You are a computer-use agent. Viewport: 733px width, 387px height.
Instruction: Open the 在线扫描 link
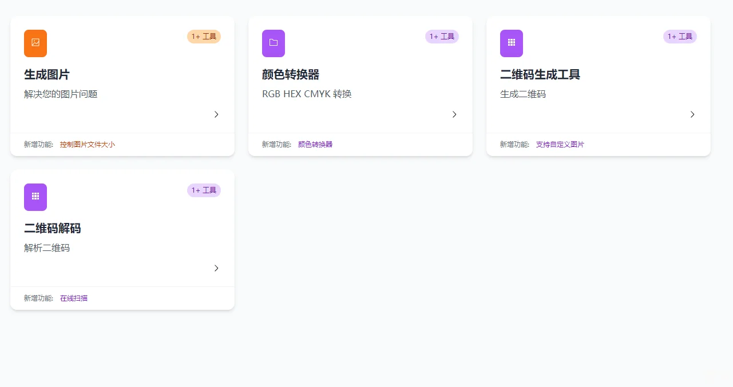coord(73,298)
